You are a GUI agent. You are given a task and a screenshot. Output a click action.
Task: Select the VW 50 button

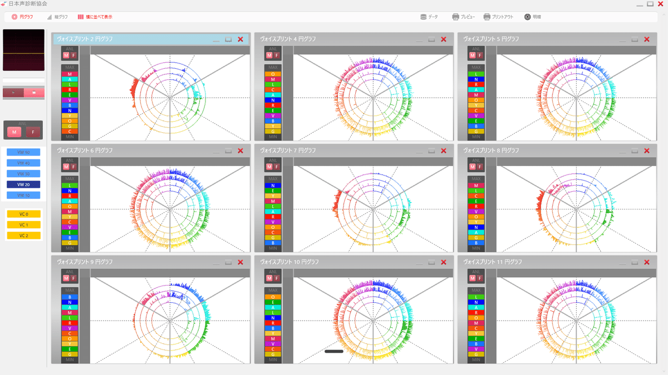23,152
